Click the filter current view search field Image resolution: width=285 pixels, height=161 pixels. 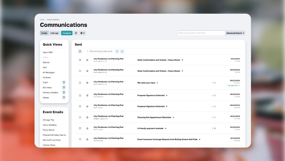pyautogui.click(x=201, y=33)
